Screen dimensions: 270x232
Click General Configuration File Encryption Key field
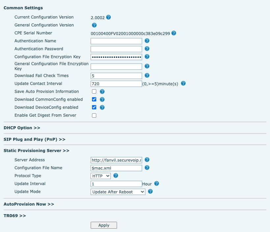[116, 66]
